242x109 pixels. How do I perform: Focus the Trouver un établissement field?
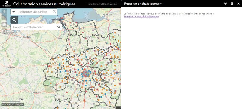[33, 27]
